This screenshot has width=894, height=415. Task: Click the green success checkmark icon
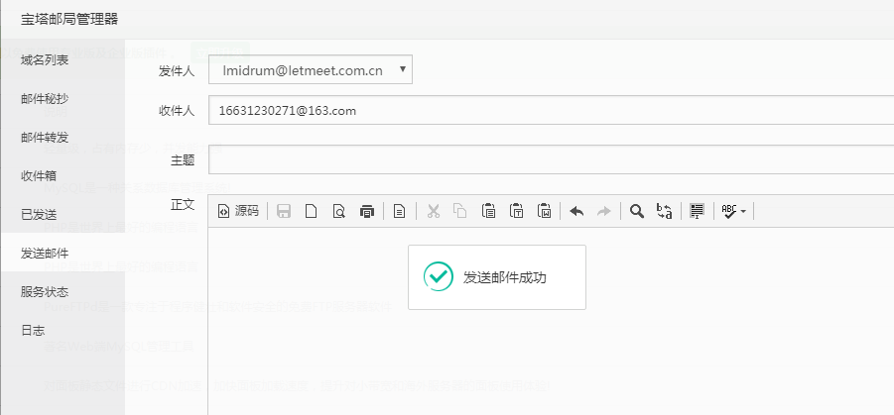[x=439, y=276]
